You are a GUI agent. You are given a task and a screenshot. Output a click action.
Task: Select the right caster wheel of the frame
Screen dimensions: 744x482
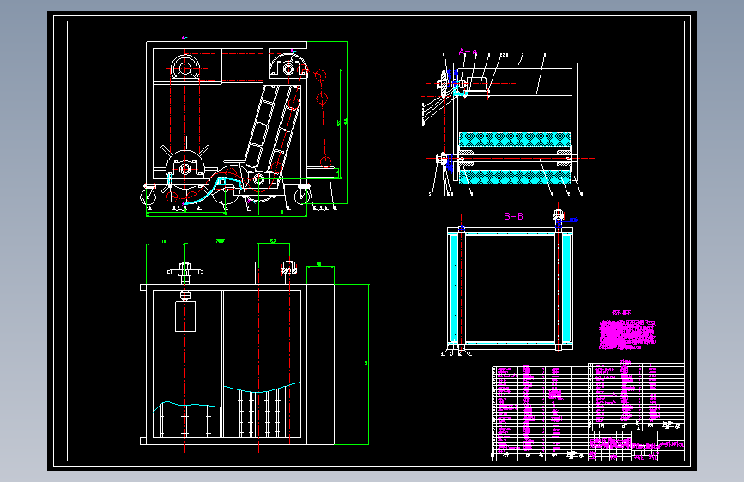coord(302,195)
